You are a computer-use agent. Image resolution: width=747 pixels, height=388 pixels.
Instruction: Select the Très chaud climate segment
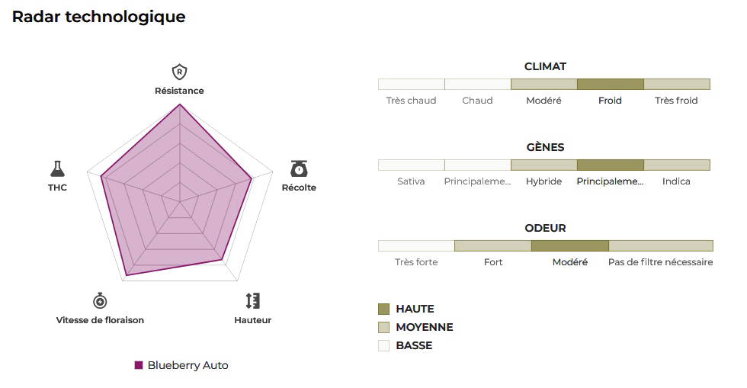point(412,84)
